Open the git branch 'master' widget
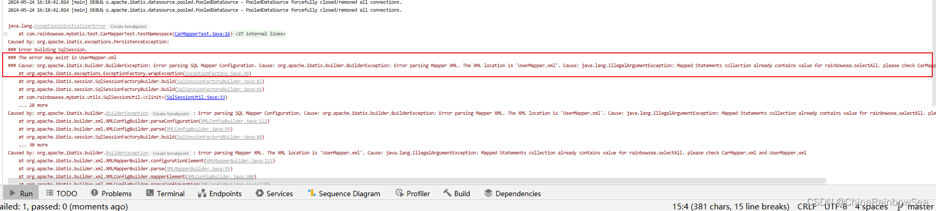The height and width of the screenshot is (211, 936). (x=916, y=206)
